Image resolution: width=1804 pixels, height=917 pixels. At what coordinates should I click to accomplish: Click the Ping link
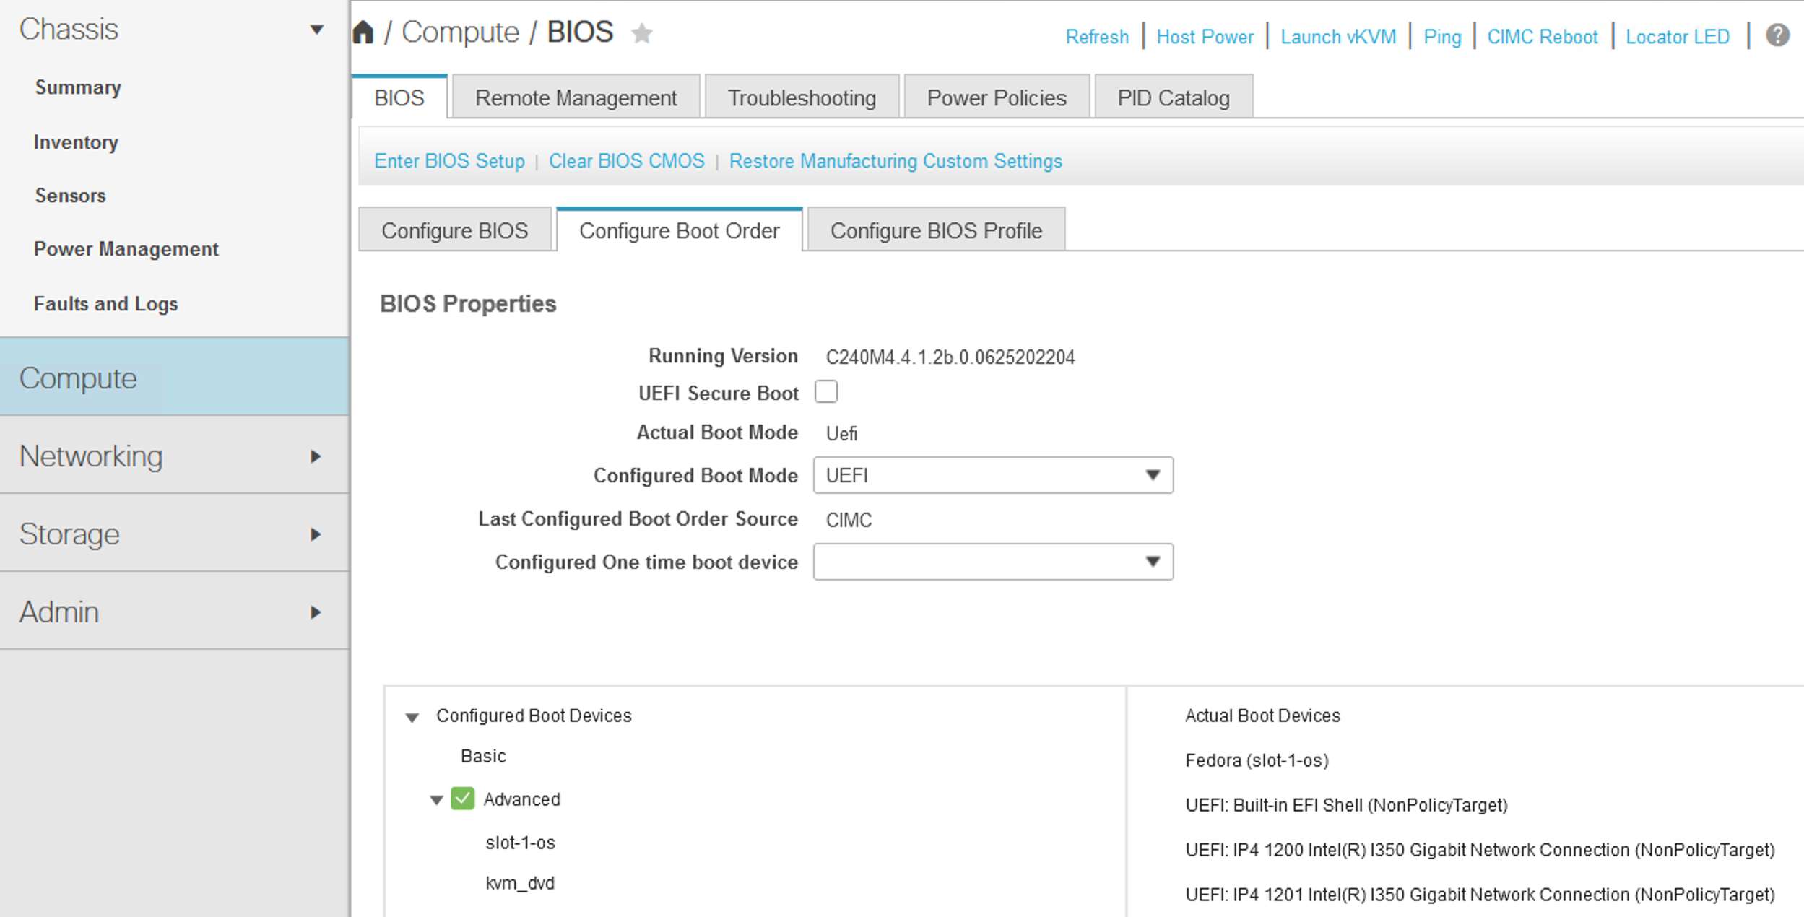[1442, 37]
